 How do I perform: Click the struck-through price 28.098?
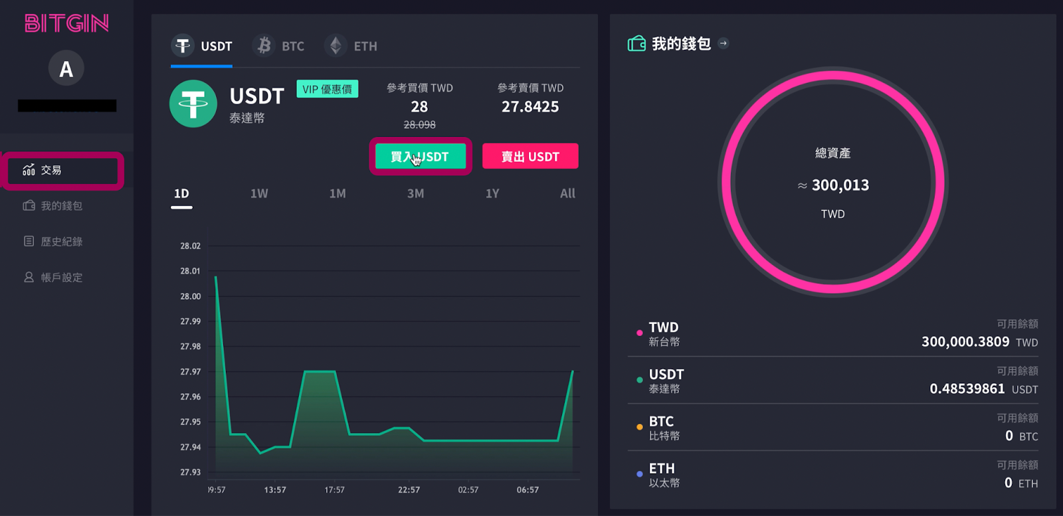[419, 125]
